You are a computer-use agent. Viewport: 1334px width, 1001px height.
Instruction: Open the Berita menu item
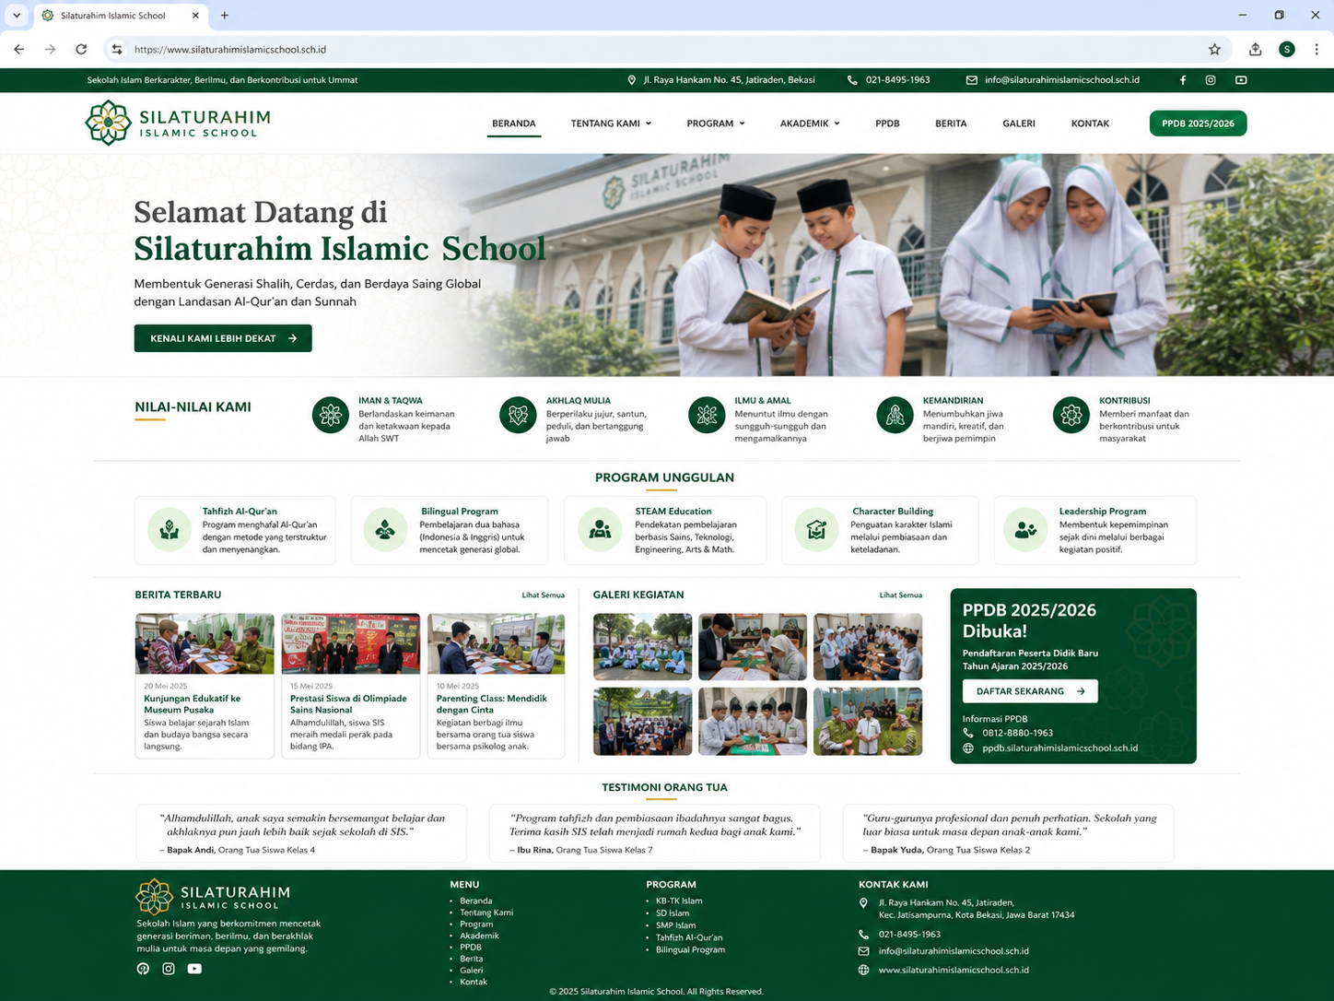point(951,124)
